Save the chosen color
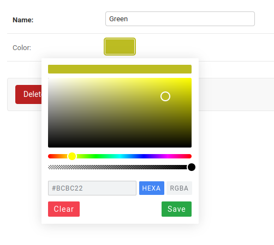The width and height of the screenshot is (274, 245). pos(176,209)
